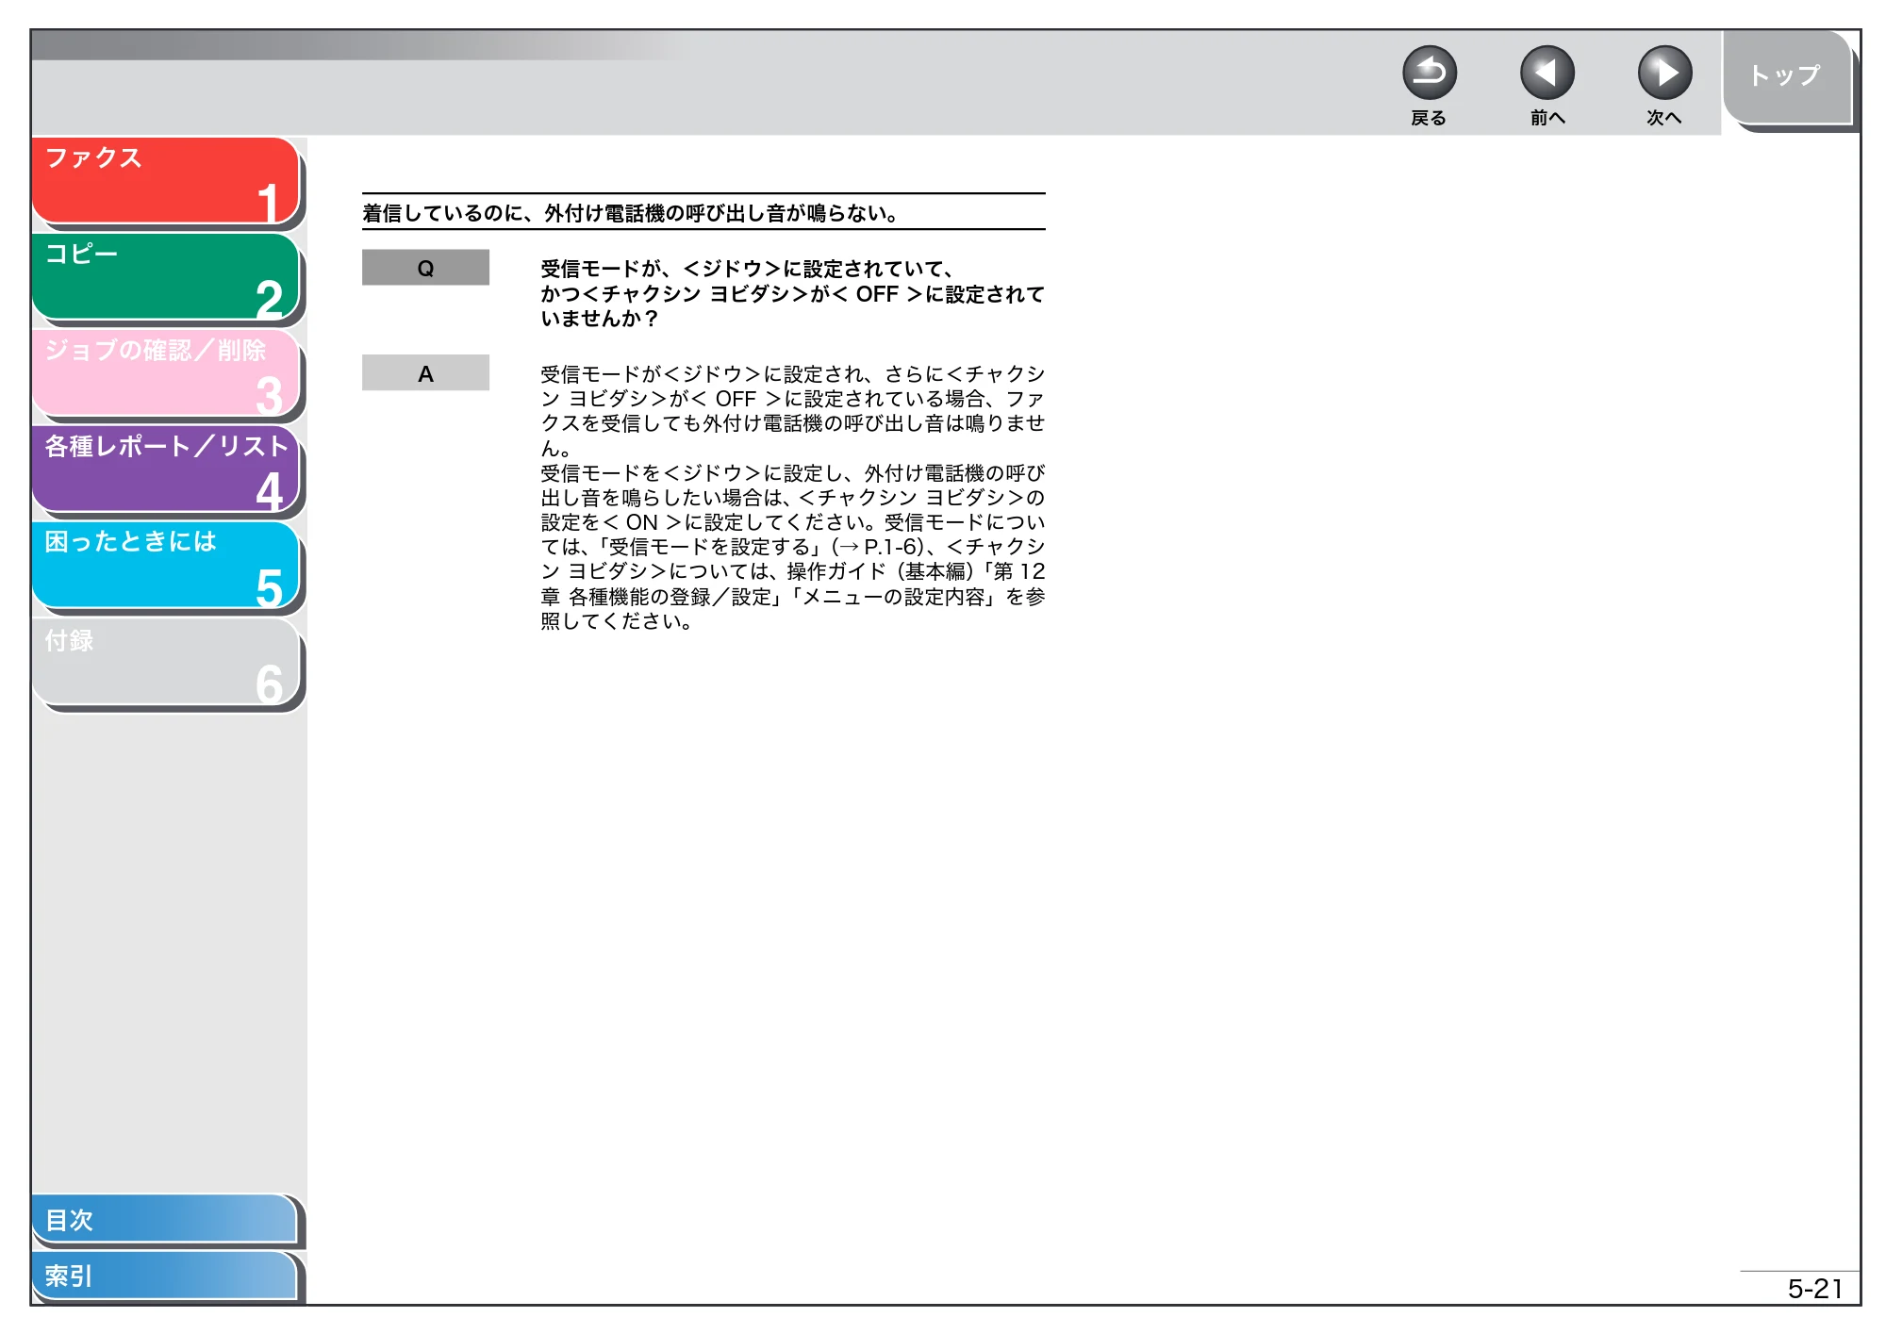Screen dimensions: 1886x1334
Task: Open the トップ tab
Action: (x=1787, y=77)
